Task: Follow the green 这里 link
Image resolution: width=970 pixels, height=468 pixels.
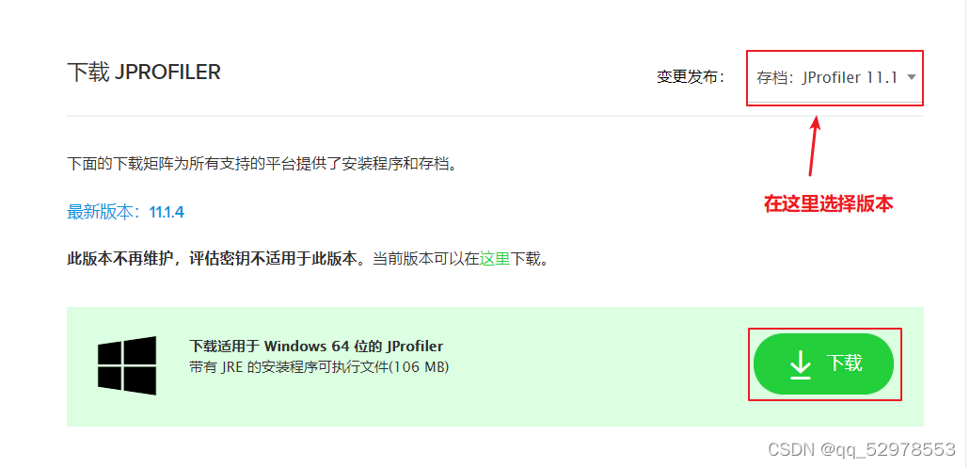Action: 494,258
